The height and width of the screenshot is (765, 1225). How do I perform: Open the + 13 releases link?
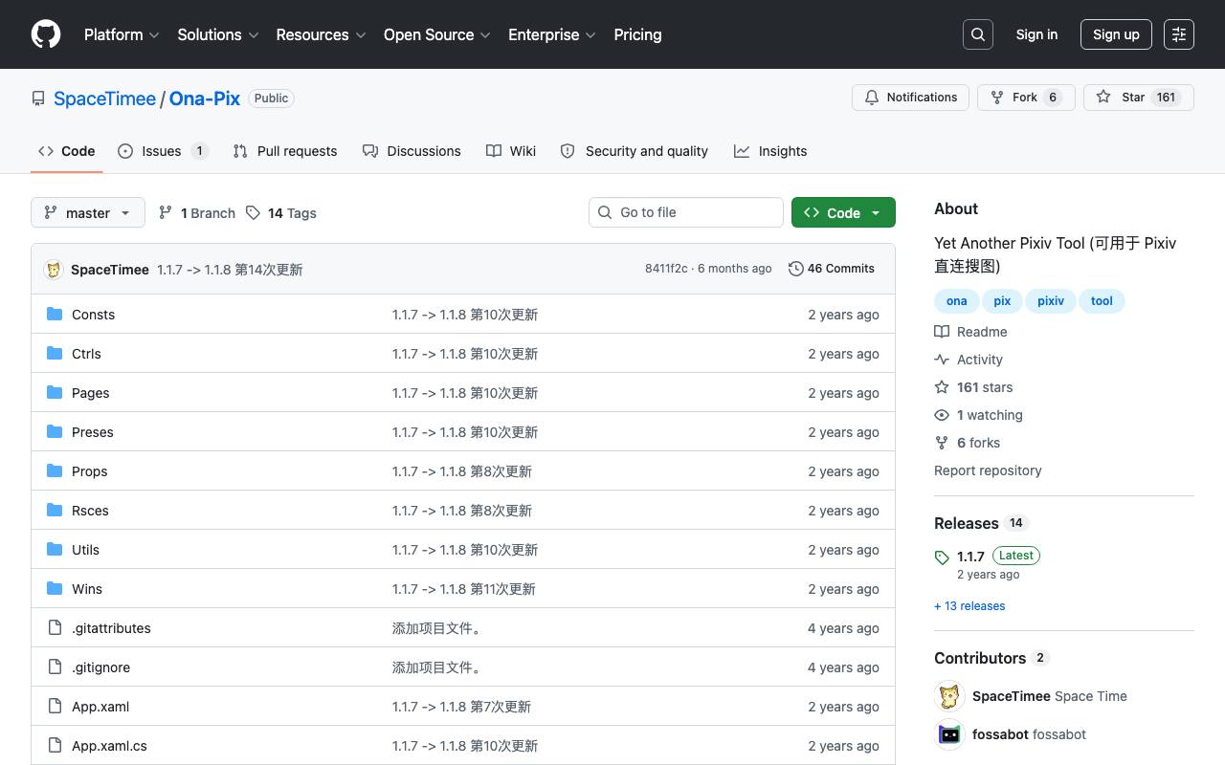pos(969,606)
